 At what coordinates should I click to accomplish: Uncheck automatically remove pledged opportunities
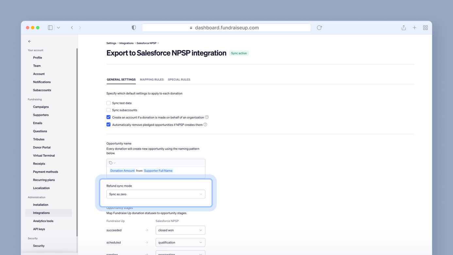109,124
